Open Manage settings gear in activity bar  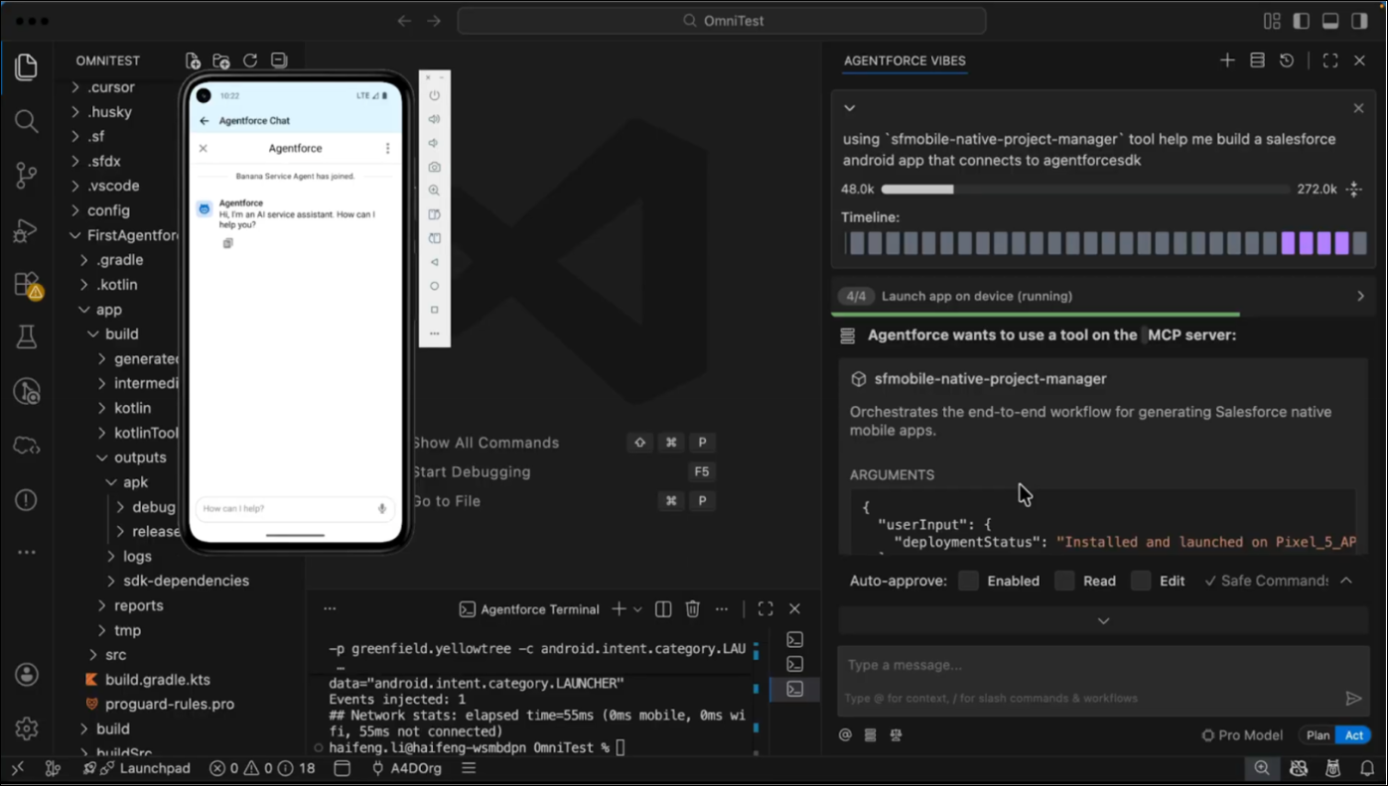point(27,728)
